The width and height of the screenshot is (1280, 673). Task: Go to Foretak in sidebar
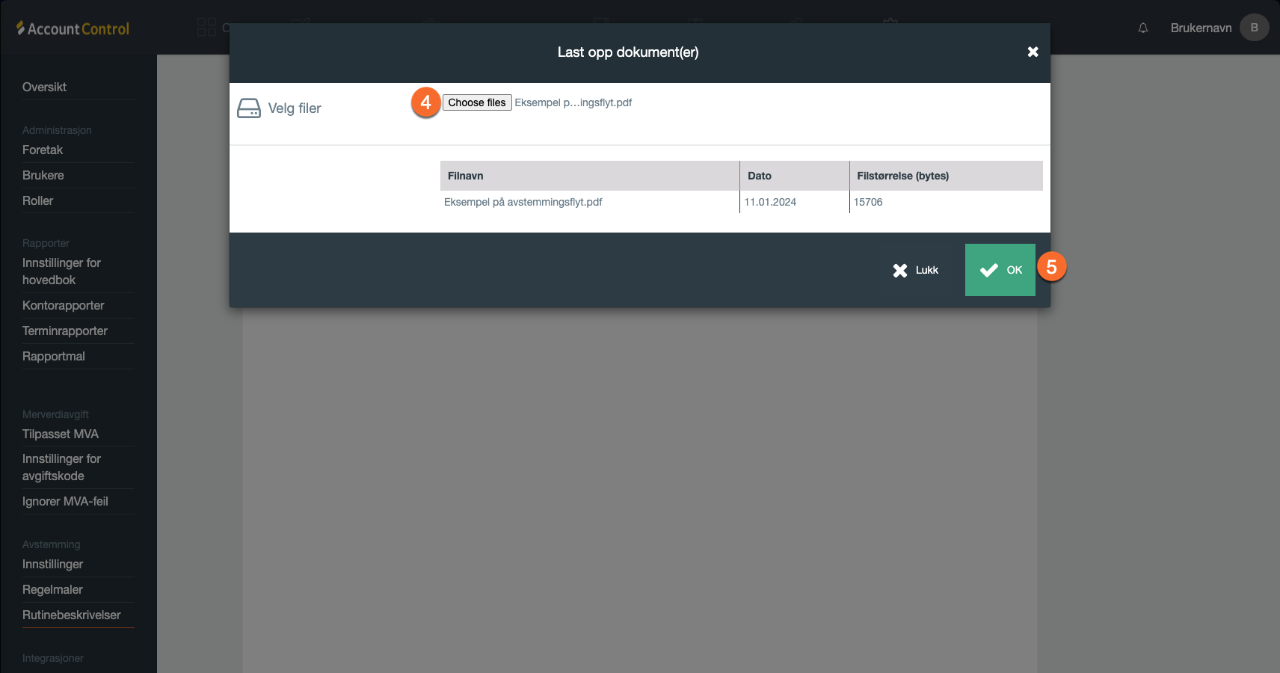pyautogui.click(x=43, y=150)
